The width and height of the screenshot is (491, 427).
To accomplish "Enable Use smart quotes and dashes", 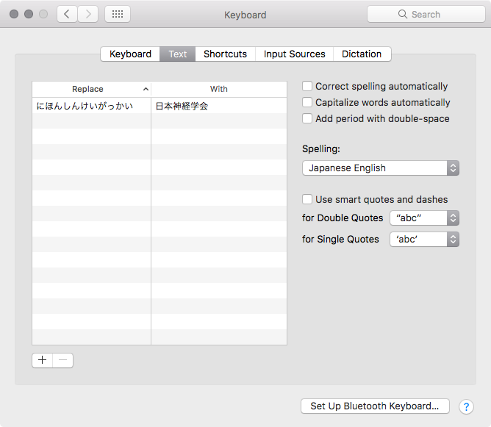I will 307,199.
